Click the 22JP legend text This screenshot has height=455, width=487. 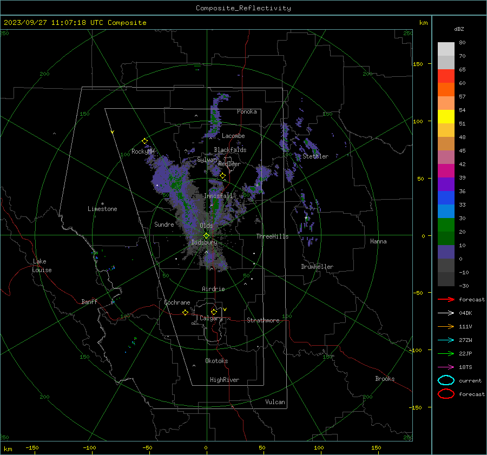click(465, 353)
